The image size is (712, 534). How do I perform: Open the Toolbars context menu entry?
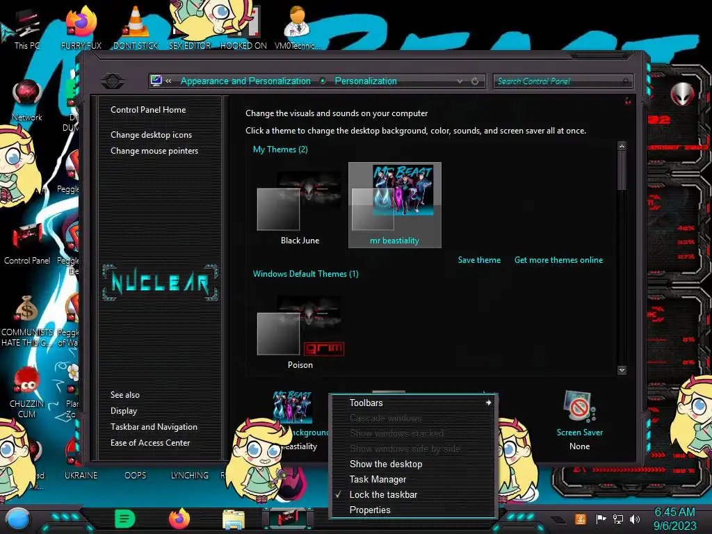coord(366,403)
